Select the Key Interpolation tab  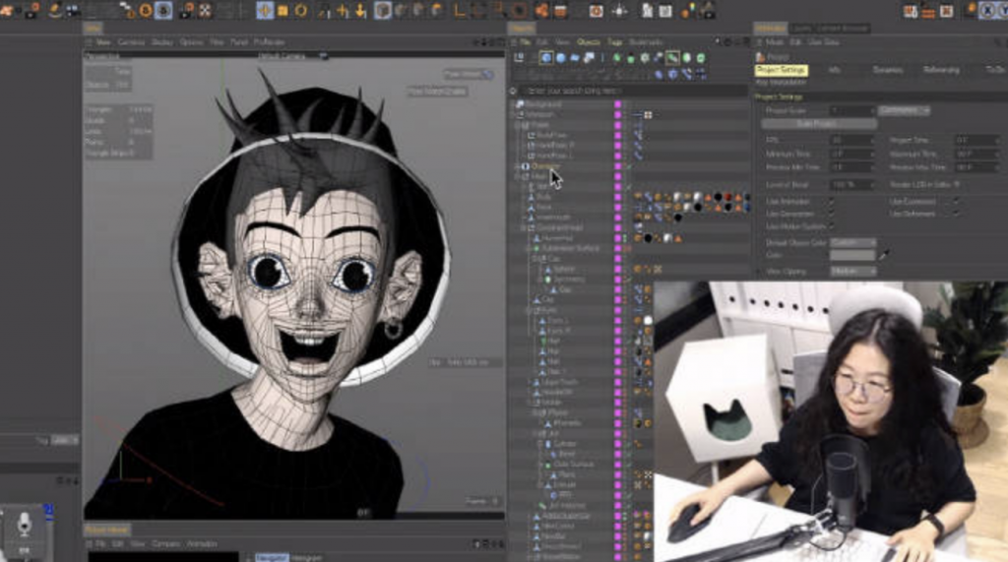(x=781, y=83)
